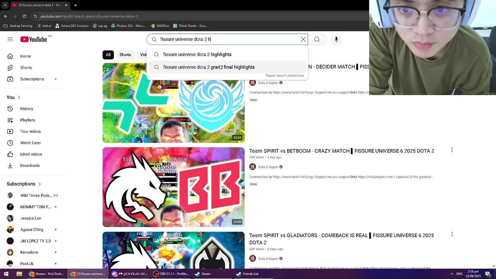This screenshot has width=496, height=279.
Task: Expand the 'You' section chevron
Action: (x=19, y=97)
